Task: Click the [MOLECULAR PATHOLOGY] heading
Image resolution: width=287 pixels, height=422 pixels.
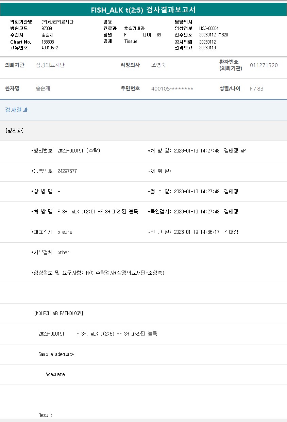Action: coord(58,313)
